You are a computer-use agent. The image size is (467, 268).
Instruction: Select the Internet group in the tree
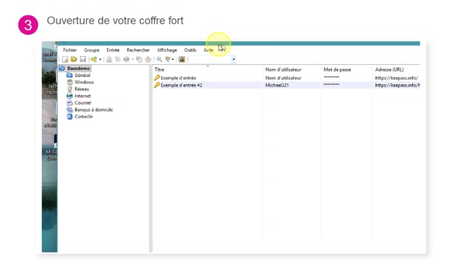83,96
